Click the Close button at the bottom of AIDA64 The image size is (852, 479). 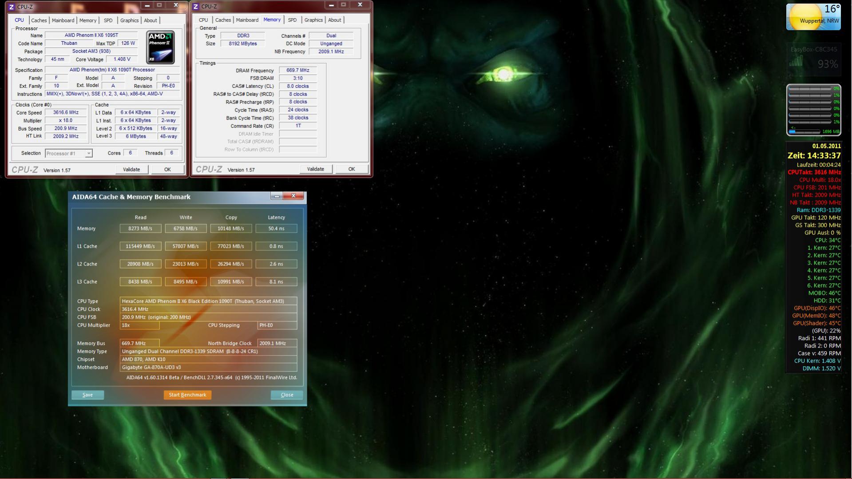[287, 395]
